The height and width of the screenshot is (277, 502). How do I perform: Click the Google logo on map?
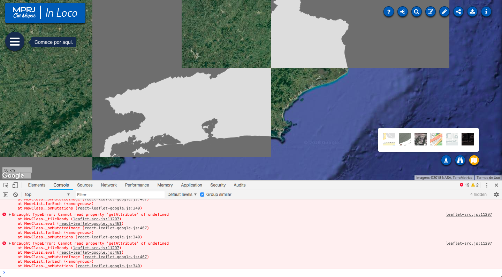tap(13, 176)
